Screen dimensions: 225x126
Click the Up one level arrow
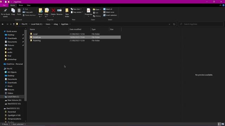tap(14, 24)
